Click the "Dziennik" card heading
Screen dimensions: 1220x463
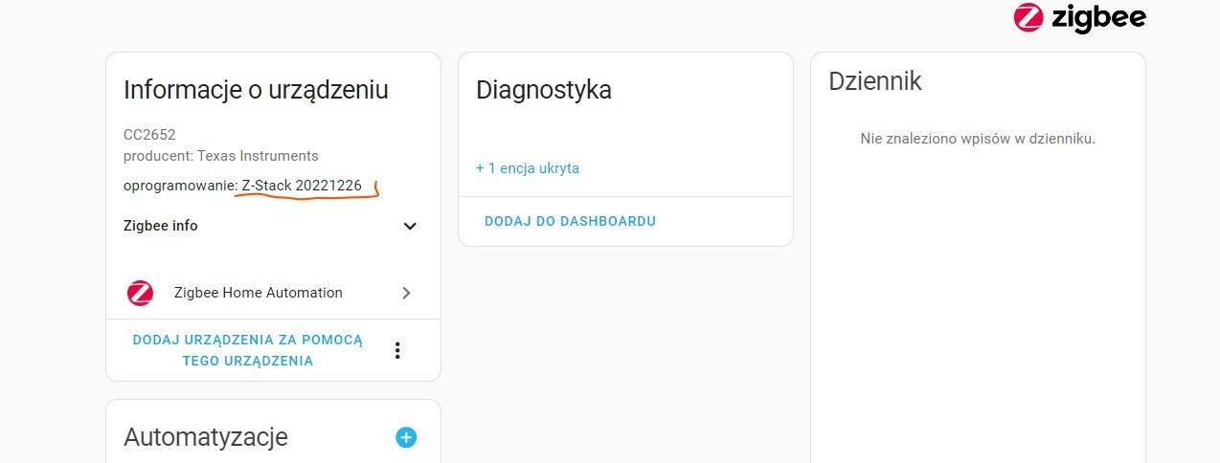[875, 81]
